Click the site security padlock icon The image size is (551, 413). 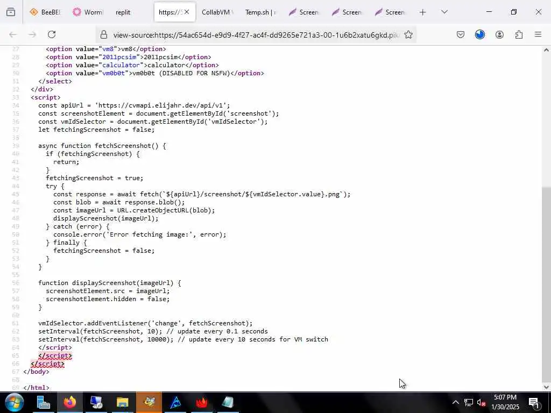(104, 34)
